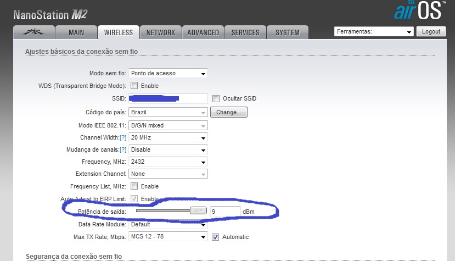The height and width of the screenshot is (261, 455).
Task: Open the SERVICES tab
Action: (x=245, y=32)
